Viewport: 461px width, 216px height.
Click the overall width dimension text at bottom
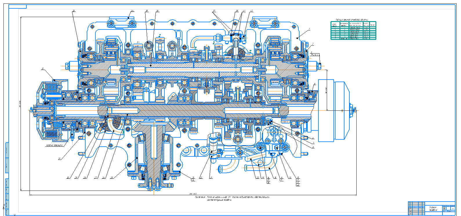coord(193,194)
